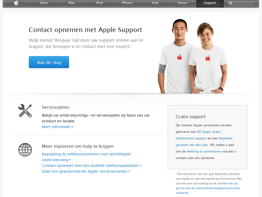This screenshot has height=197, width=262.
Task: Open Meer informatie link
Action: click(x=57, y=127)
